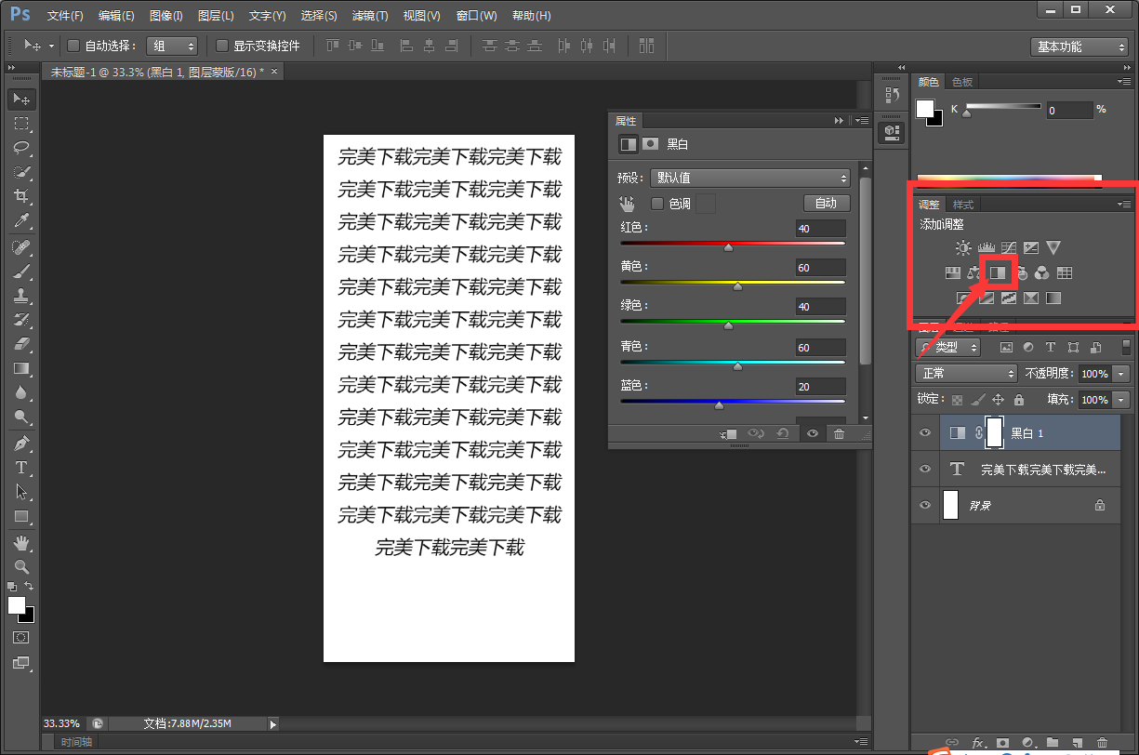
Task: Hide the 黑白 1 adjustment layer
Action: (925, 432)
